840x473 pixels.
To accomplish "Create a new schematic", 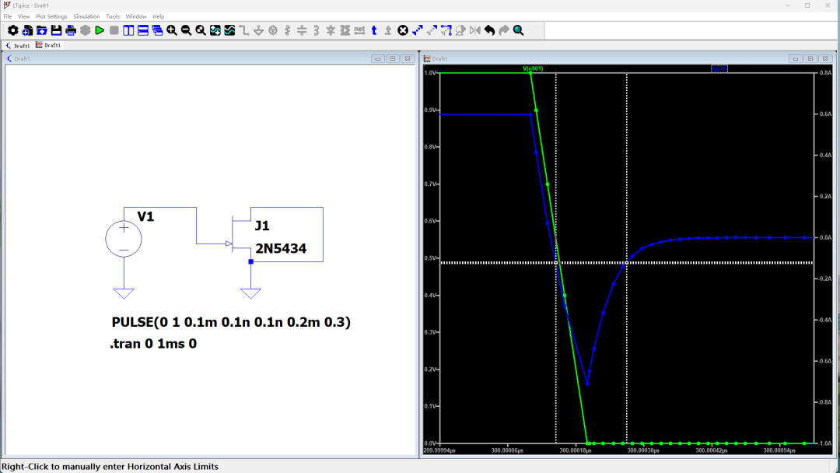I will pos(27,30).
